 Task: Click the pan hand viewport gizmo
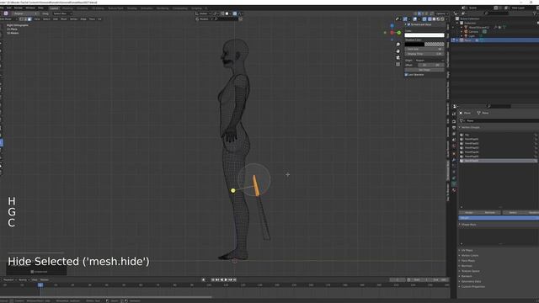(398, 51)
